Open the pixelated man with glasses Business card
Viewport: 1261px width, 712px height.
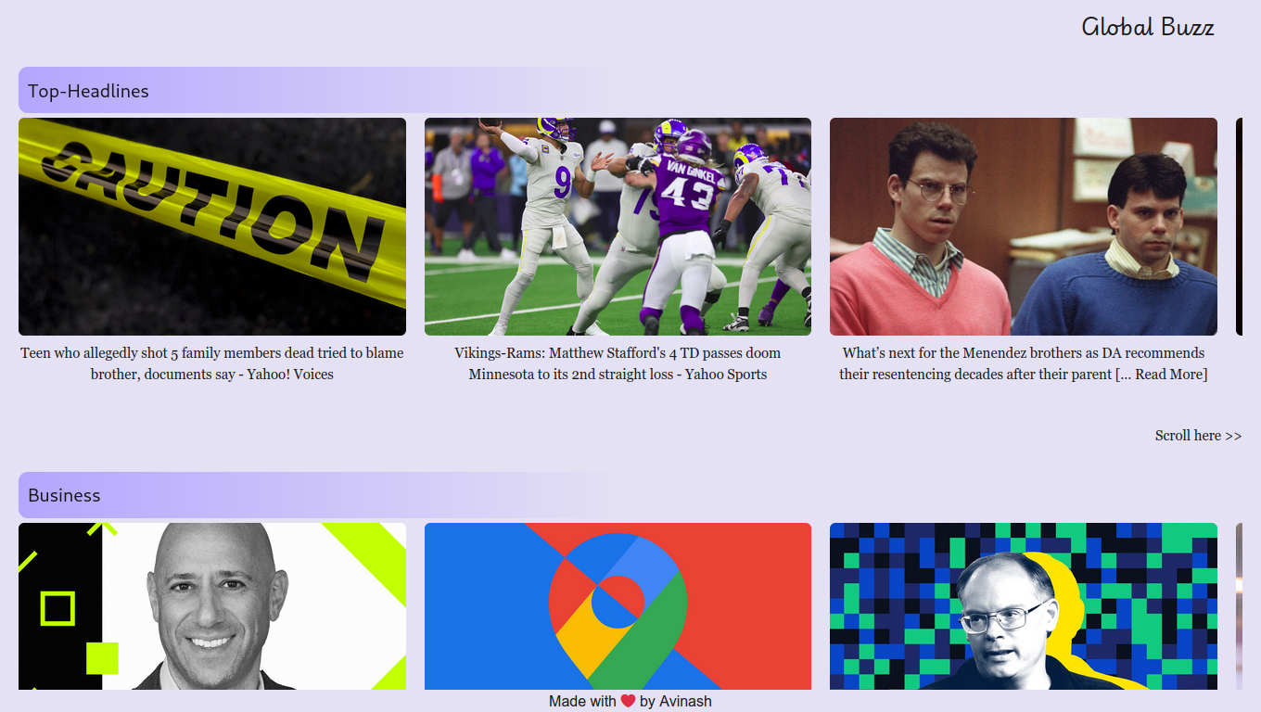click(x=1024, y=606)
